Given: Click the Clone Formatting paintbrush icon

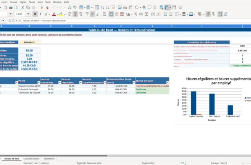Looking at the screenshot, I should [42, 7].
